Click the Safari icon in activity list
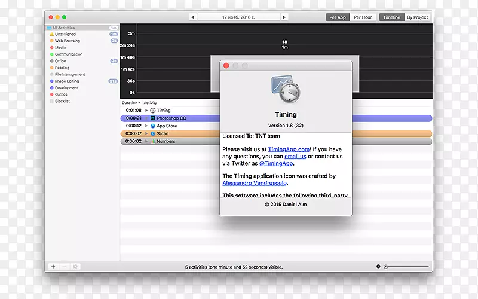478x299 pixels. pyautogui.click(x=152, y=134)
